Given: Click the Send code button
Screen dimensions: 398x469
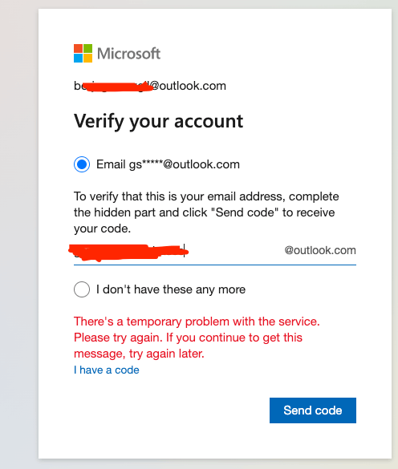Looking at the screenshot, I should click(x=313, y=410).
